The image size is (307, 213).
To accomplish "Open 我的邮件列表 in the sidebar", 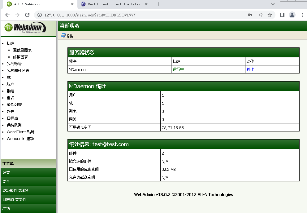I will click(x=18, y=71).
